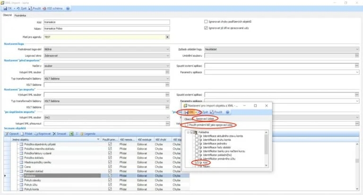Open the Způsob ukládání logu dropdown
363x195 pixels.
click(x=357, y=49)
